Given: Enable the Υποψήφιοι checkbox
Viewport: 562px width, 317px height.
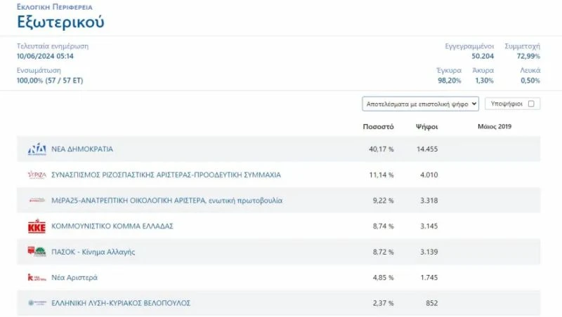Looking at the screenshot, I should tap(531, 104).
